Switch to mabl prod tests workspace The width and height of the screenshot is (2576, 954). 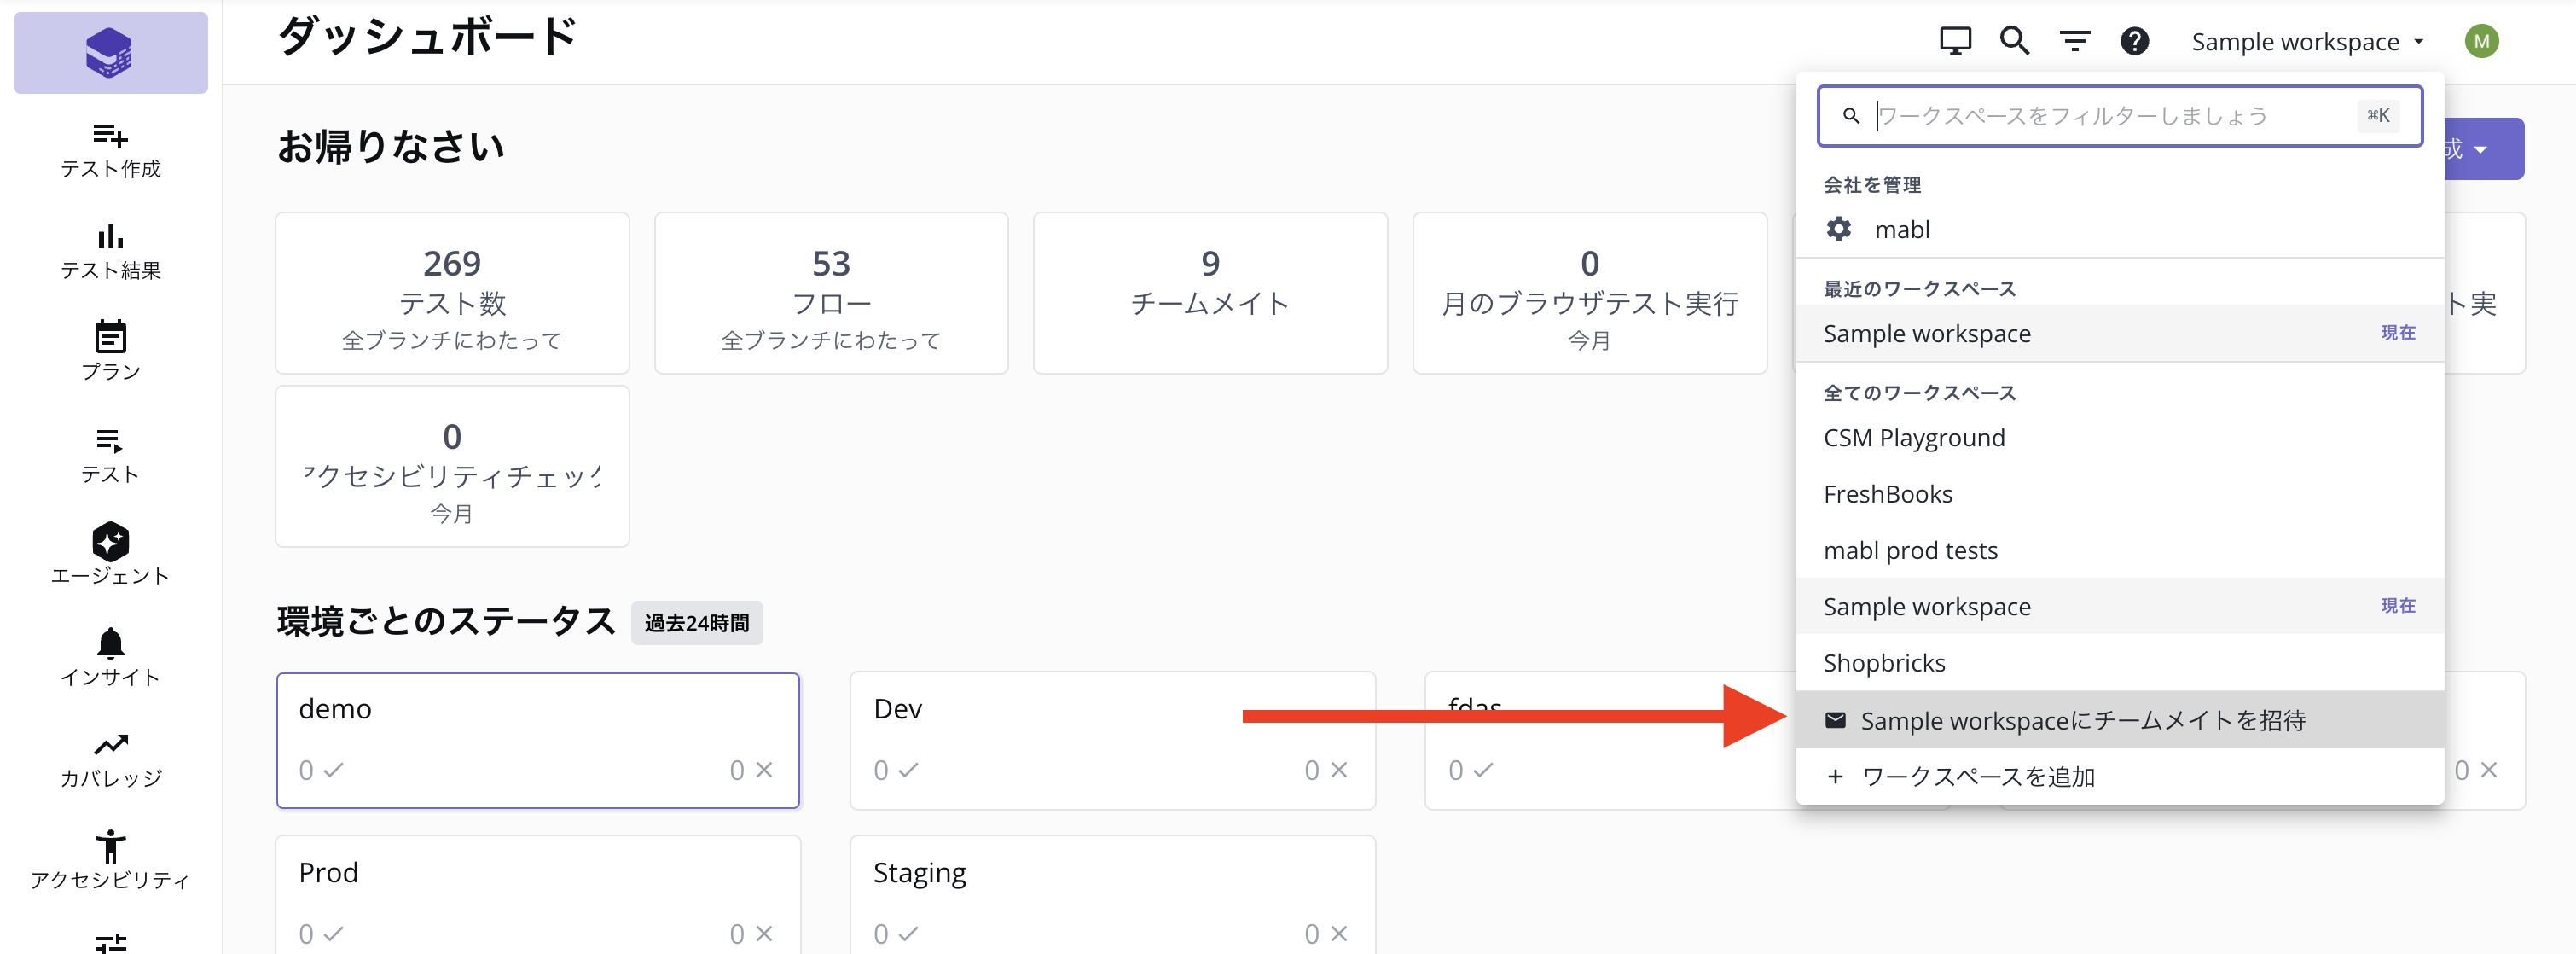coord(2119,550)
